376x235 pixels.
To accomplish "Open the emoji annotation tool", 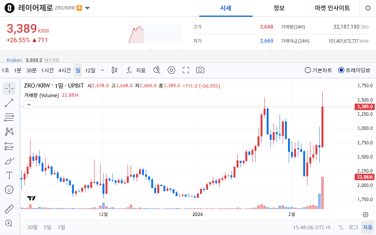I will tap(9, 190).
